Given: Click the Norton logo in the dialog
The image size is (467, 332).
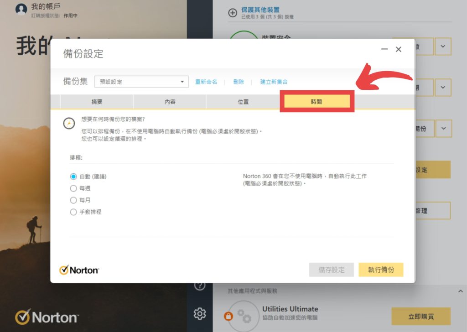Looking at the screenshot, I should [79, 270].
